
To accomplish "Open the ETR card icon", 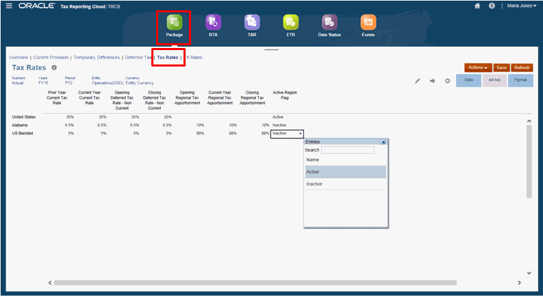I will 290,23.
